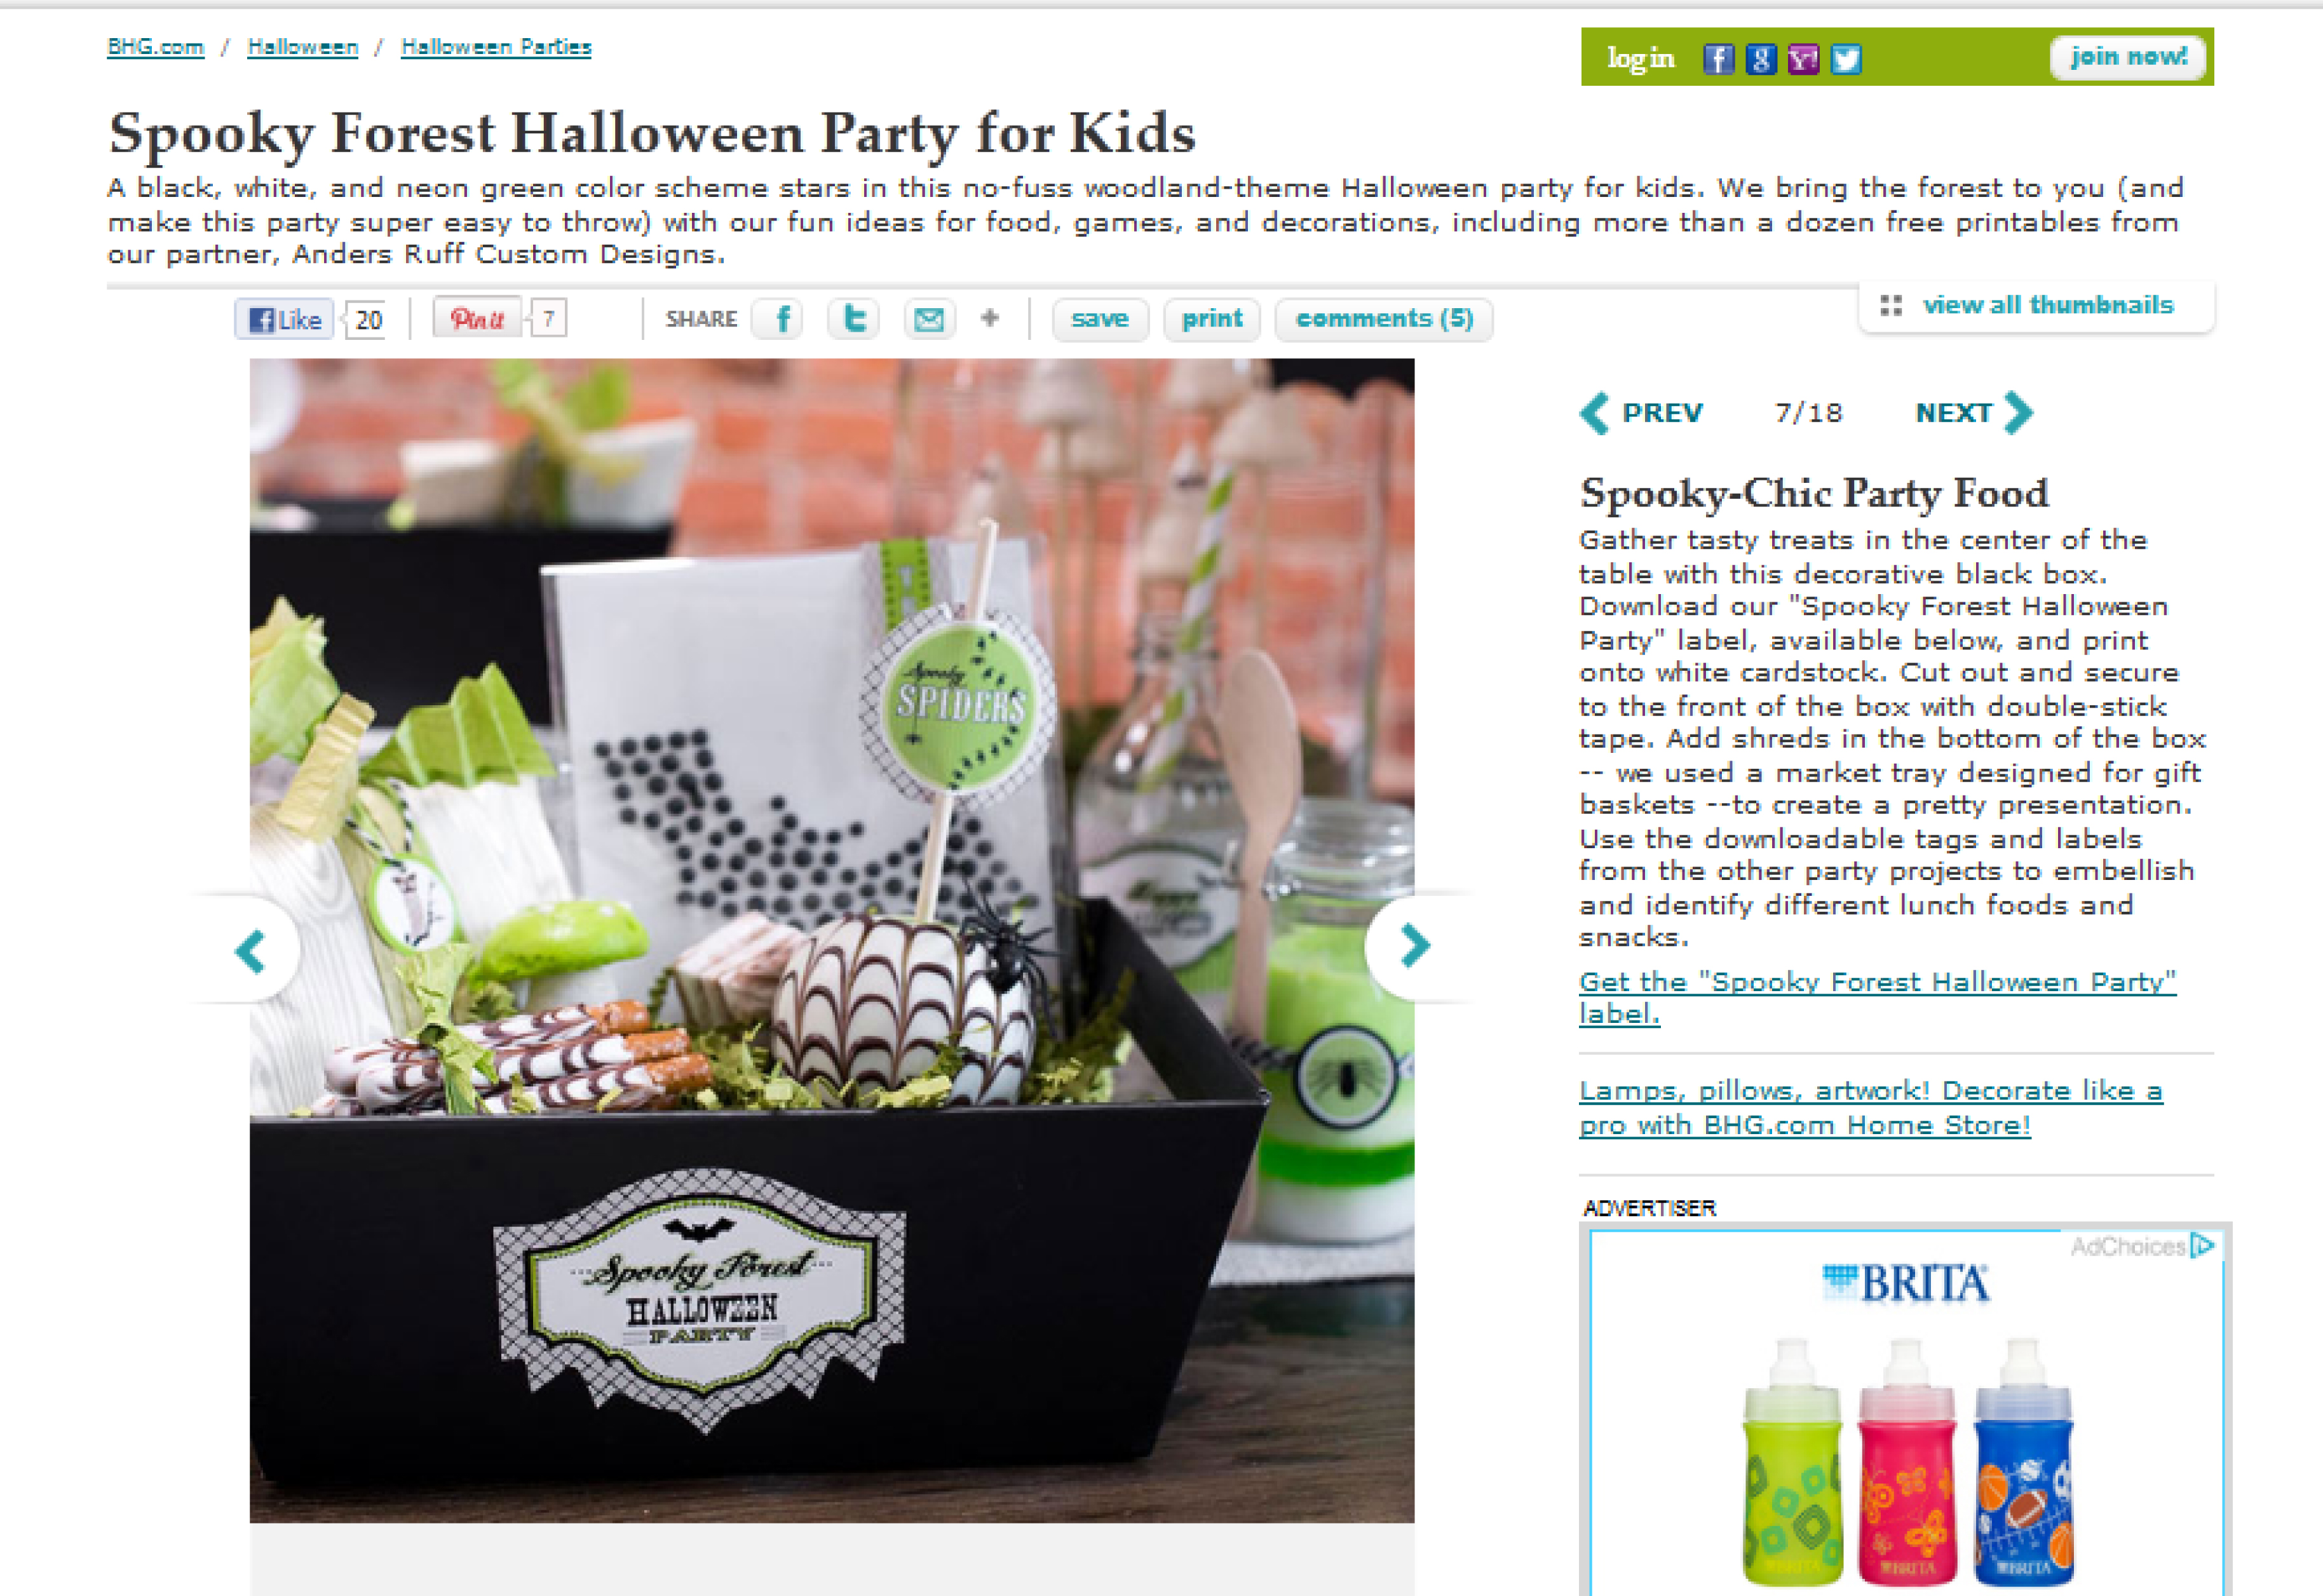Log in with the Twitter icon
The height and width of the screenshot is (1596, 2323).
1846,59
